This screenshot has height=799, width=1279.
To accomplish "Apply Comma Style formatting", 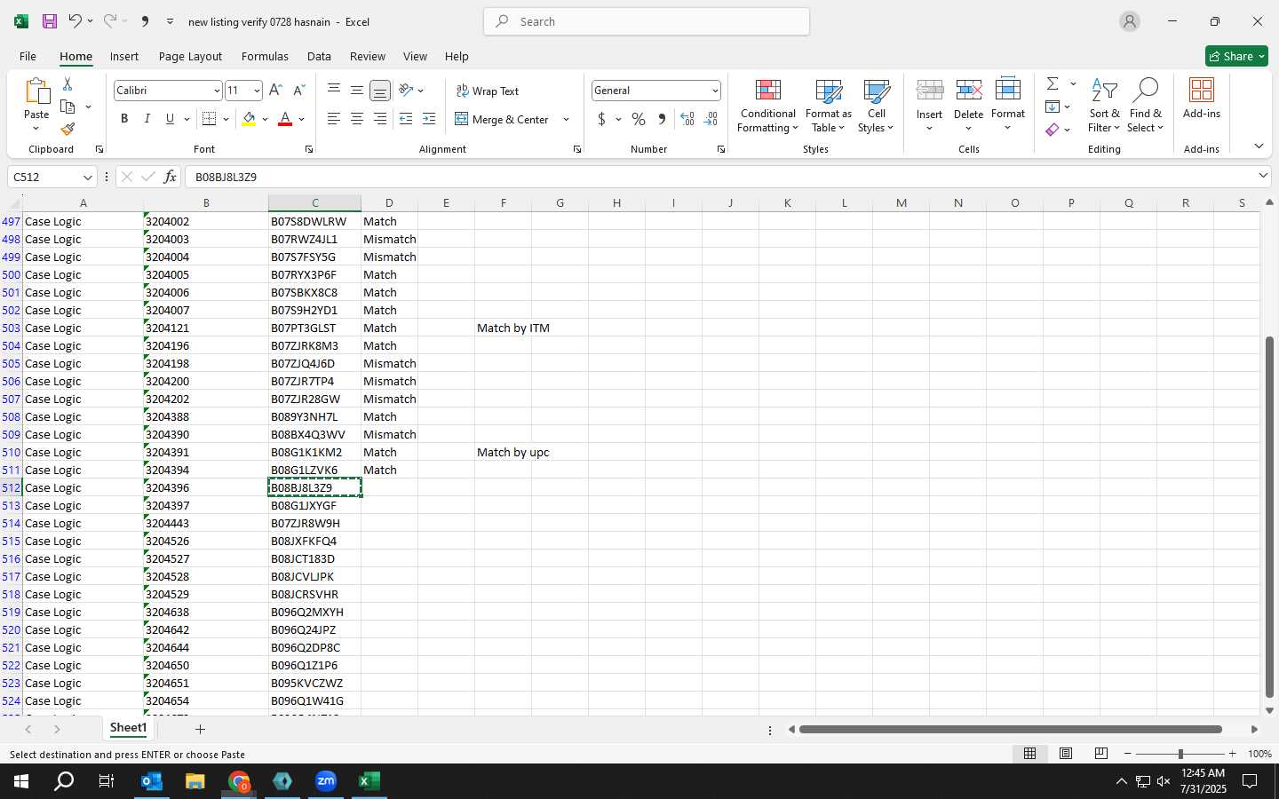I will coord(662,119).
